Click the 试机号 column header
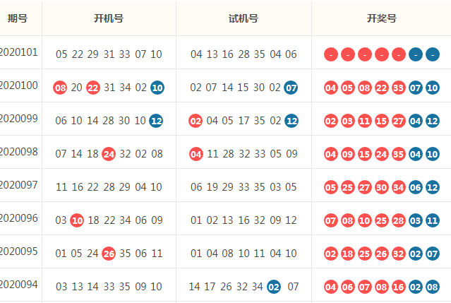The height and width of the screenshot is (303, 451). [243, 18]
